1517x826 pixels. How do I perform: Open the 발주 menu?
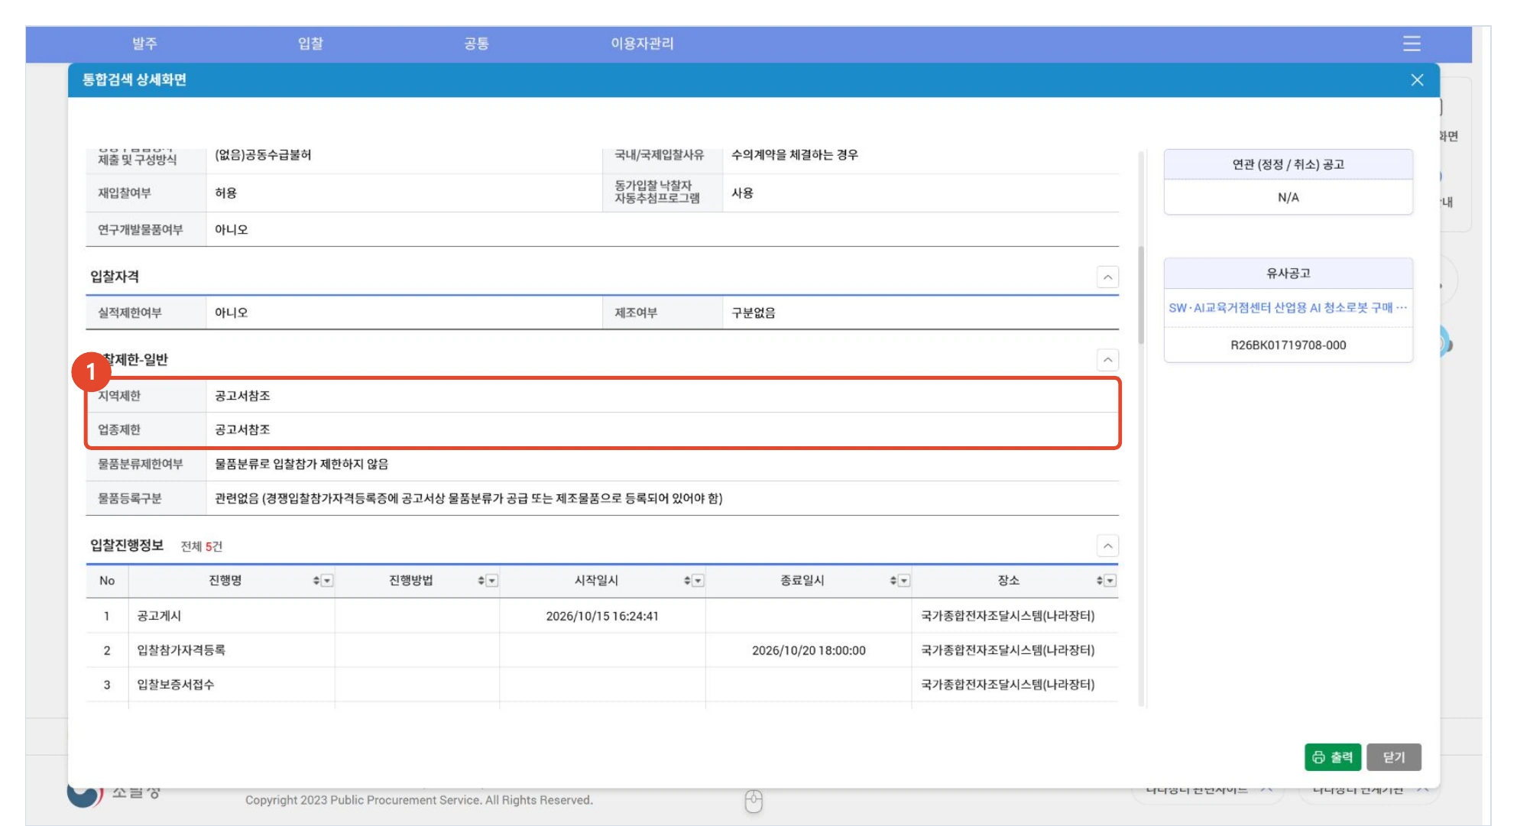[x=144, y=44]
